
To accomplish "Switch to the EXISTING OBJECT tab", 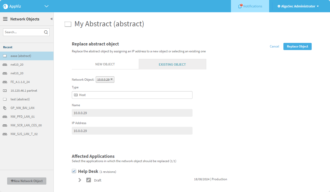I will click(172, 64).
